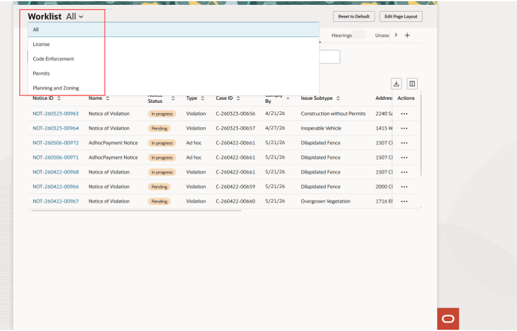The height and width of the screenshot is (331, 517).
Task: Click the Overgrown Vegetation cell
Action: click(x=326, y=201)
